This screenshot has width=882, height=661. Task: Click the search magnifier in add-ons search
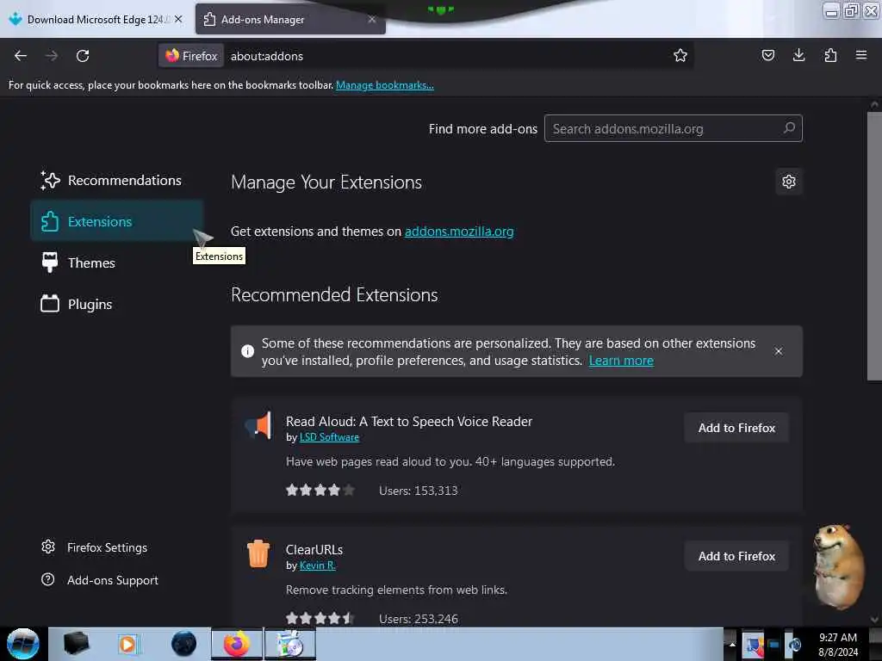click(789, 128)
